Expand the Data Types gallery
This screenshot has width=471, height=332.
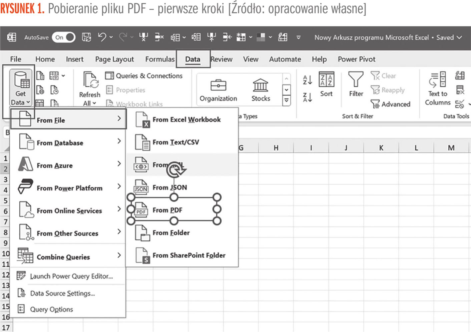coord(286,100)
